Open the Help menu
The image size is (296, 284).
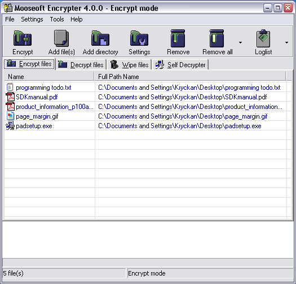click(x=77, y=19)
